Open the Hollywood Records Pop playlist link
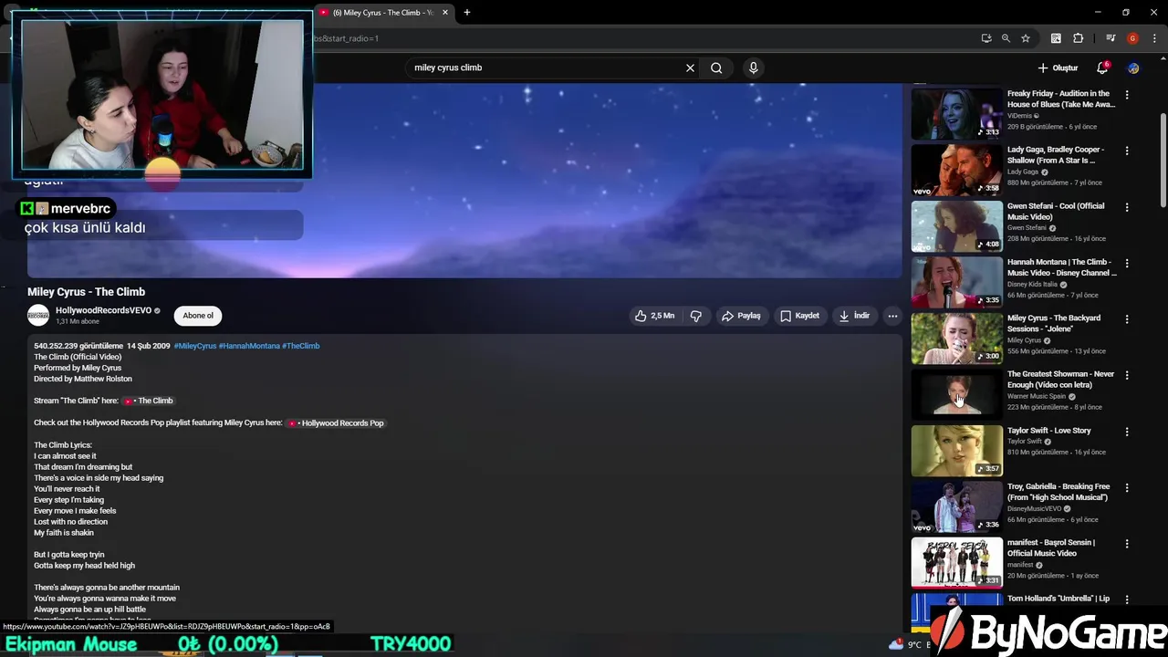1168x657 pixels. pyautogui.click(x=336, y=423)
